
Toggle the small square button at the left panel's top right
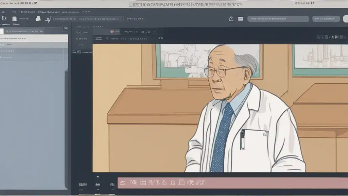[66, 28]
